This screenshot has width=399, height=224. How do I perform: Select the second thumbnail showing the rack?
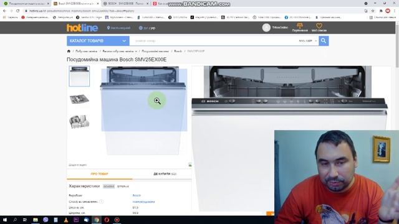click(x=79, y=99)
